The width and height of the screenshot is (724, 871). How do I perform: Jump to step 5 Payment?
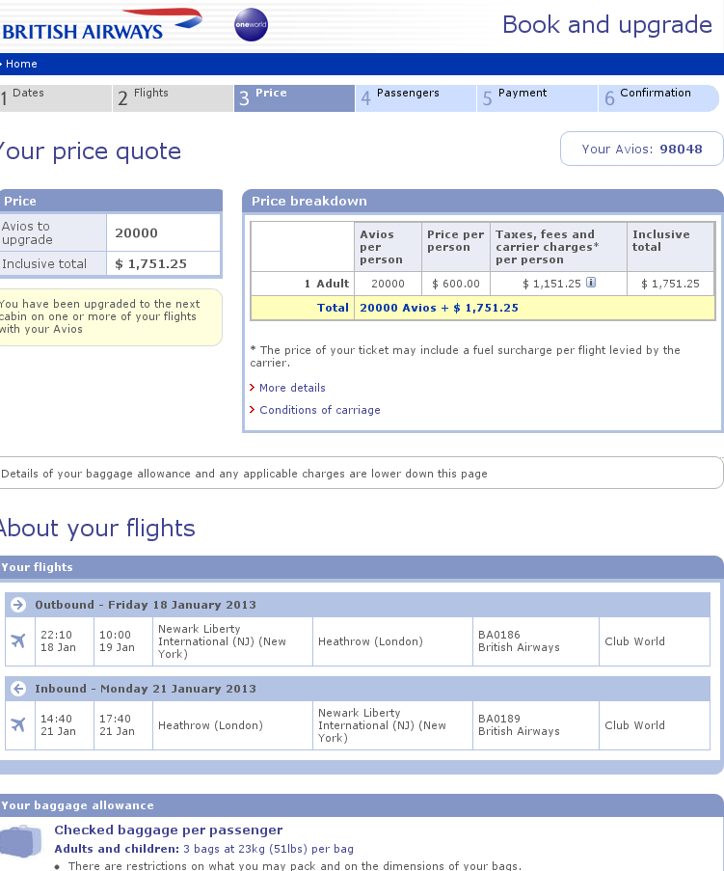point(536,97)
